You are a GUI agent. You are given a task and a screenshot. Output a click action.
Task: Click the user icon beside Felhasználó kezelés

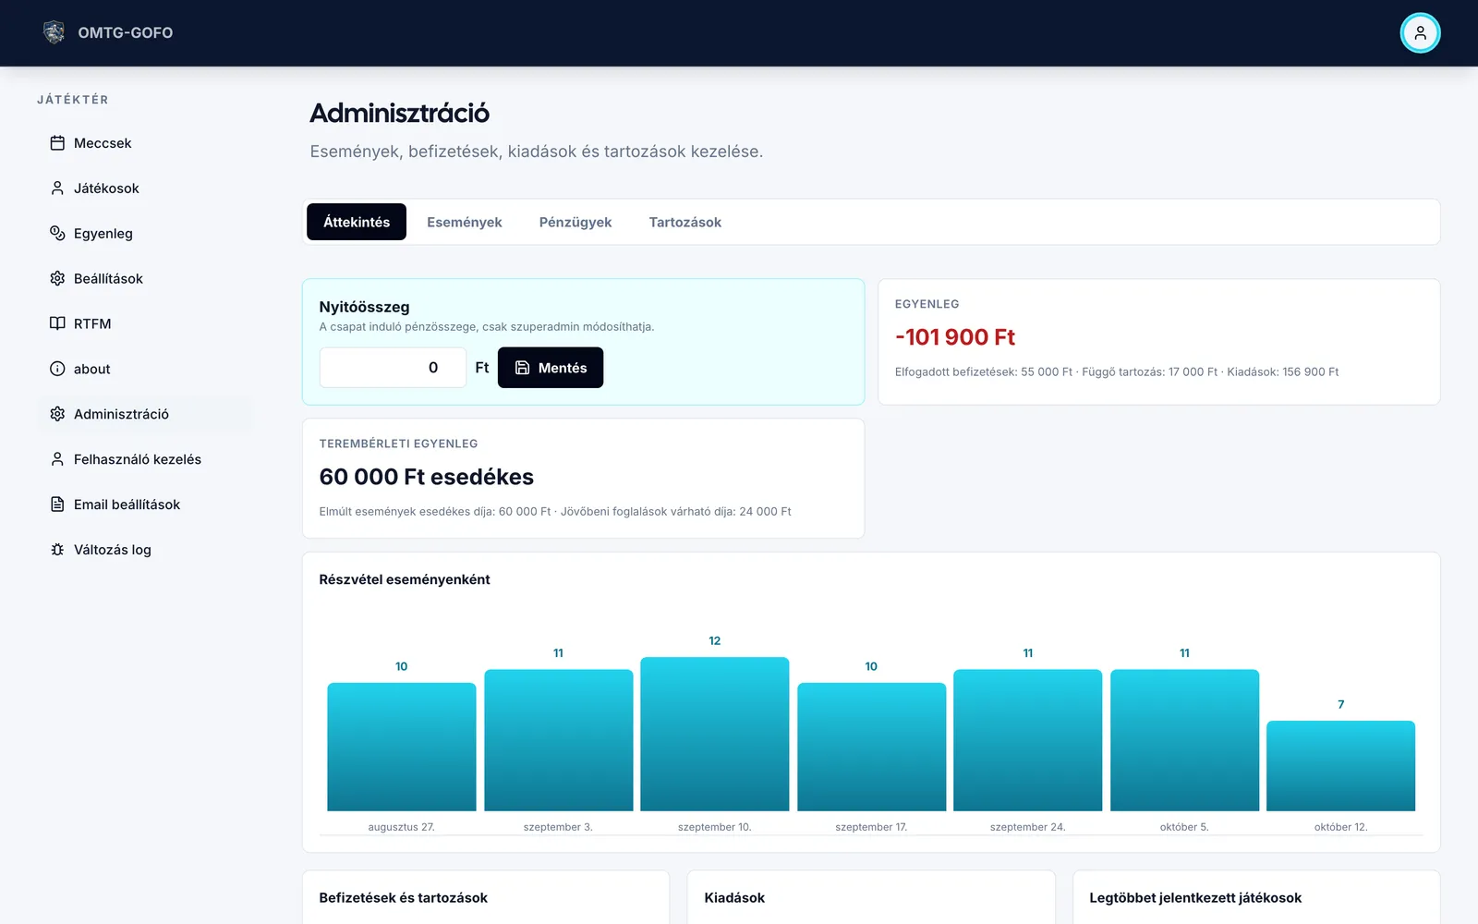click(57, 459)
